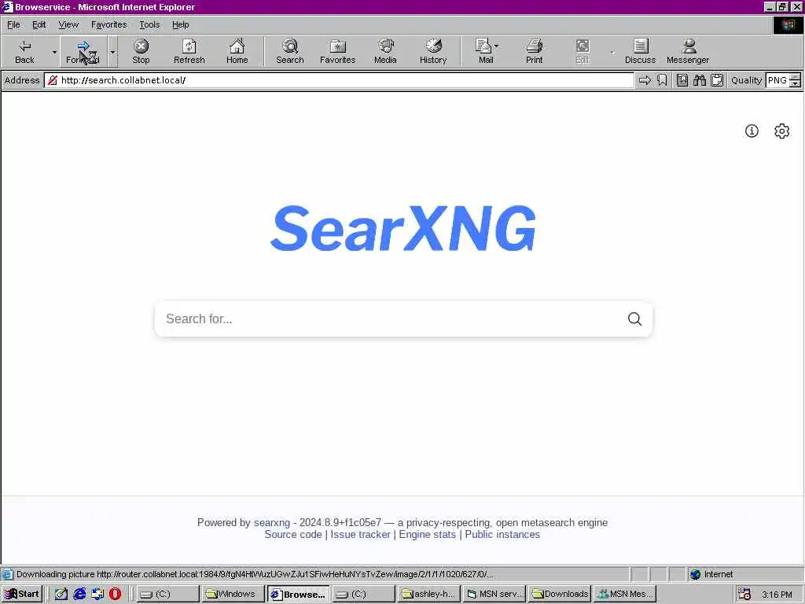Switch to MSN Mes... taskbar button
Image resolution: width=805 pixels, height=604 pixels.
[x=625, y=595]
